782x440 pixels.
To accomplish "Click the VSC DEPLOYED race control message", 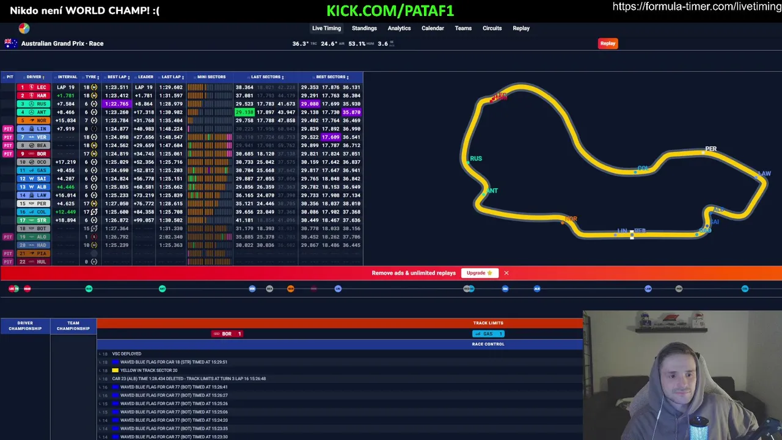I will (126, 354).
